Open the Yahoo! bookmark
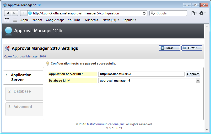Image resolution: width=211 pixels, height=134 pixels. [37, 20]
